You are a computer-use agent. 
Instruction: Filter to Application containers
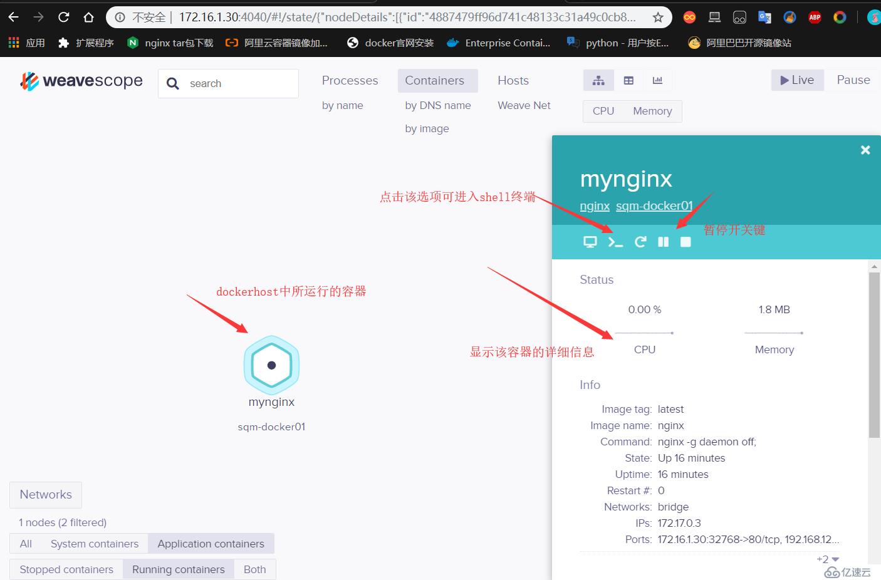(211, 544)
